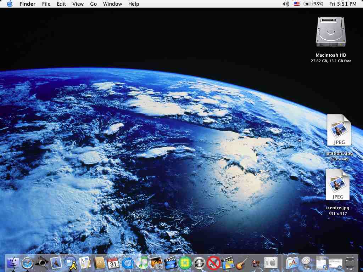363x272 pixels.
Task: Click the volume speaker menu bar icon
Action: 286,4
